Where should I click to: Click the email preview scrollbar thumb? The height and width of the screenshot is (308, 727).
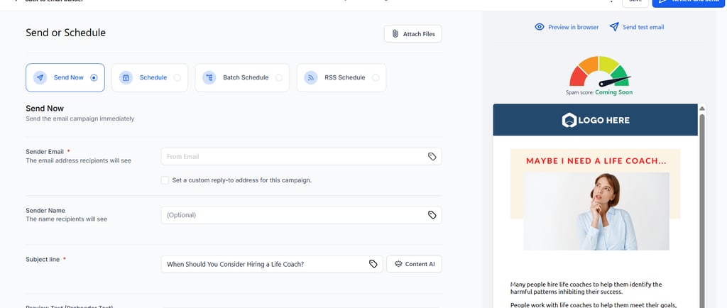click(x=702, y=211)
